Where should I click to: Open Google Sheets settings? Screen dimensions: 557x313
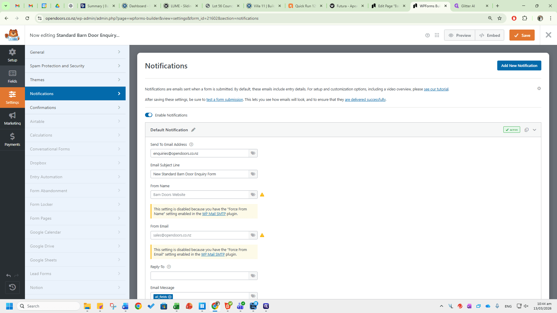coord(75,260)
